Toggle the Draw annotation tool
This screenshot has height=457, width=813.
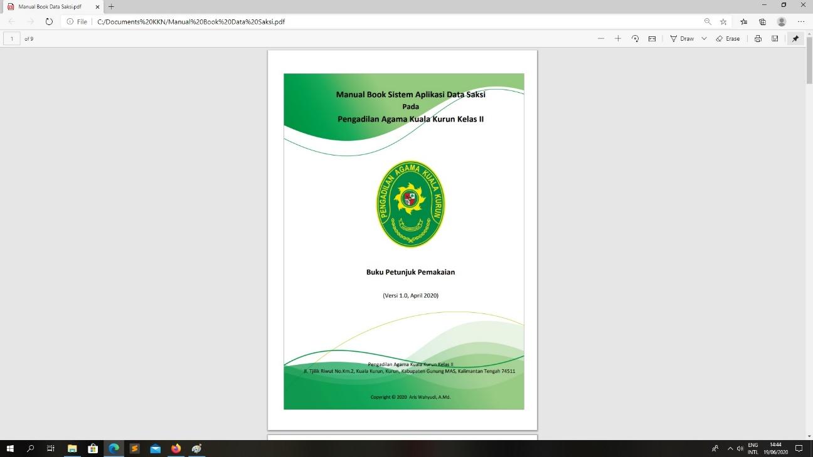pos(683,38)
